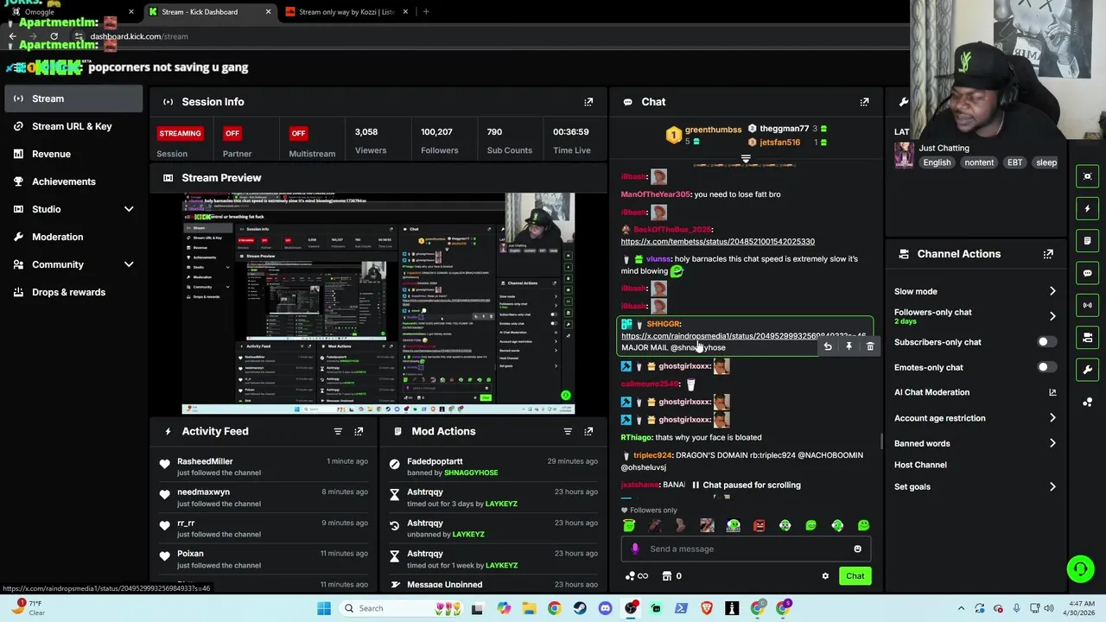Viewport: 1106px width, 622px height.
Task: Expand the Community sidebar menu
Action: [129, 264]
